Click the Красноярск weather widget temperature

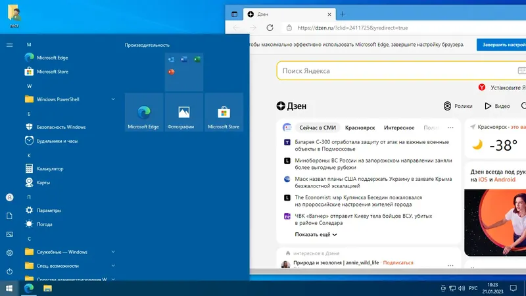coord(503,145)
